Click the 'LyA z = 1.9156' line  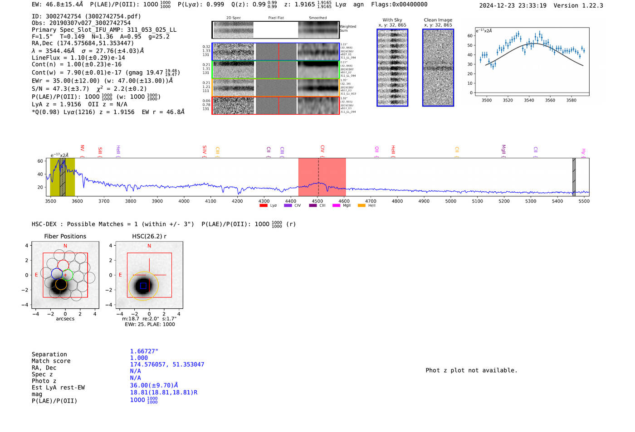(56, 104)
